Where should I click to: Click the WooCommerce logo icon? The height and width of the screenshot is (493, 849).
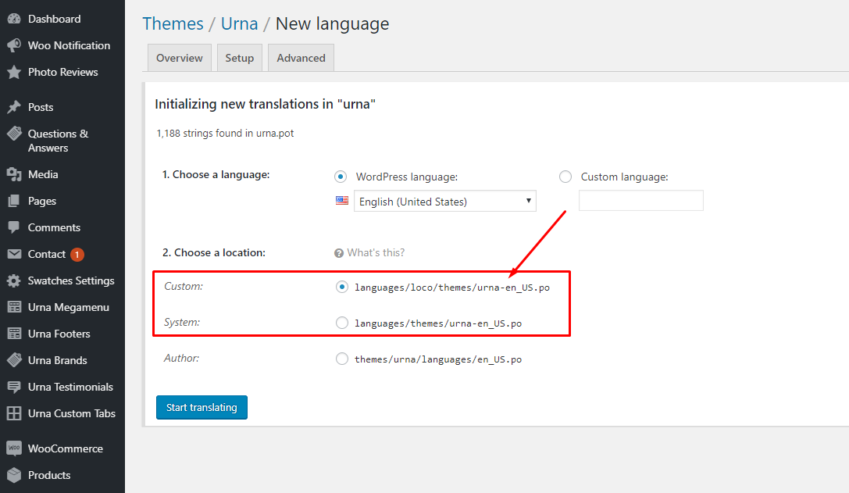(x=14, y=448)
